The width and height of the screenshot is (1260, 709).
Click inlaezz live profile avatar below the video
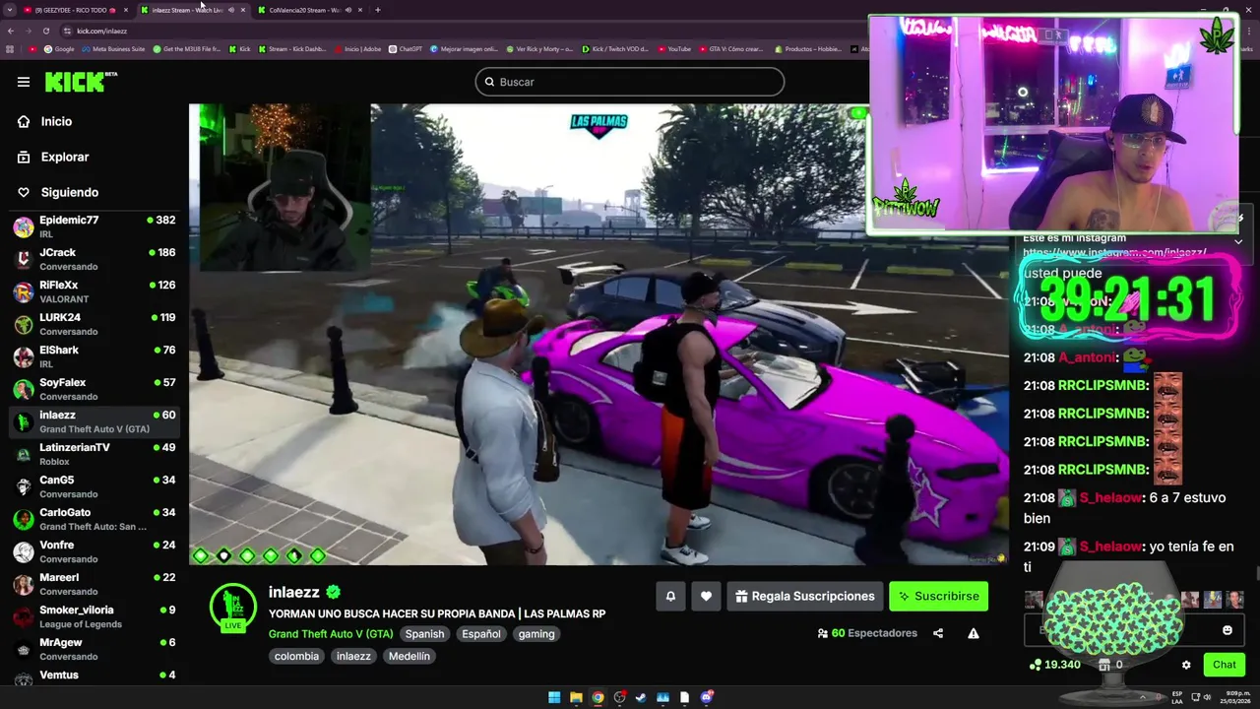[233, 606]
